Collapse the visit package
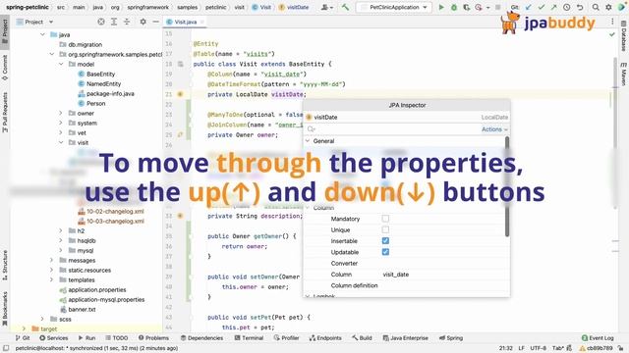Image resolution: width=629 pixels, height=353 pixels. pos(61,142)
